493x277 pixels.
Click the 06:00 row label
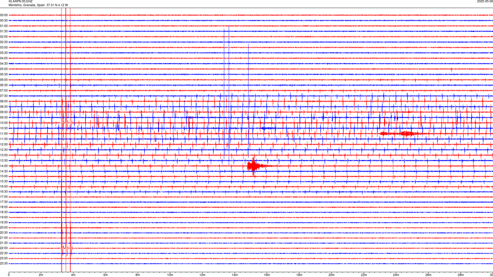pos(4,80)
